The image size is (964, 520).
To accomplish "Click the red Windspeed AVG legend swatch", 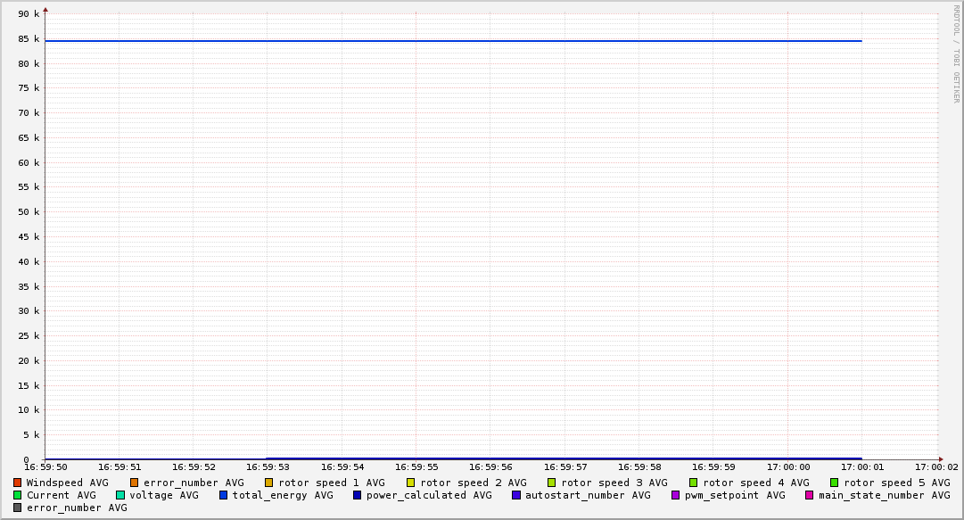I will [18, 483].
